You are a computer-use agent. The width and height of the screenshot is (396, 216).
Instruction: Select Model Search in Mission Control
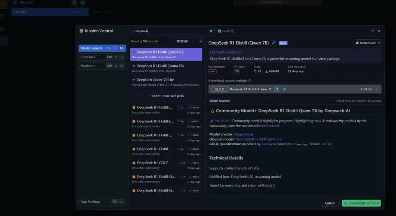click(102, 48)
